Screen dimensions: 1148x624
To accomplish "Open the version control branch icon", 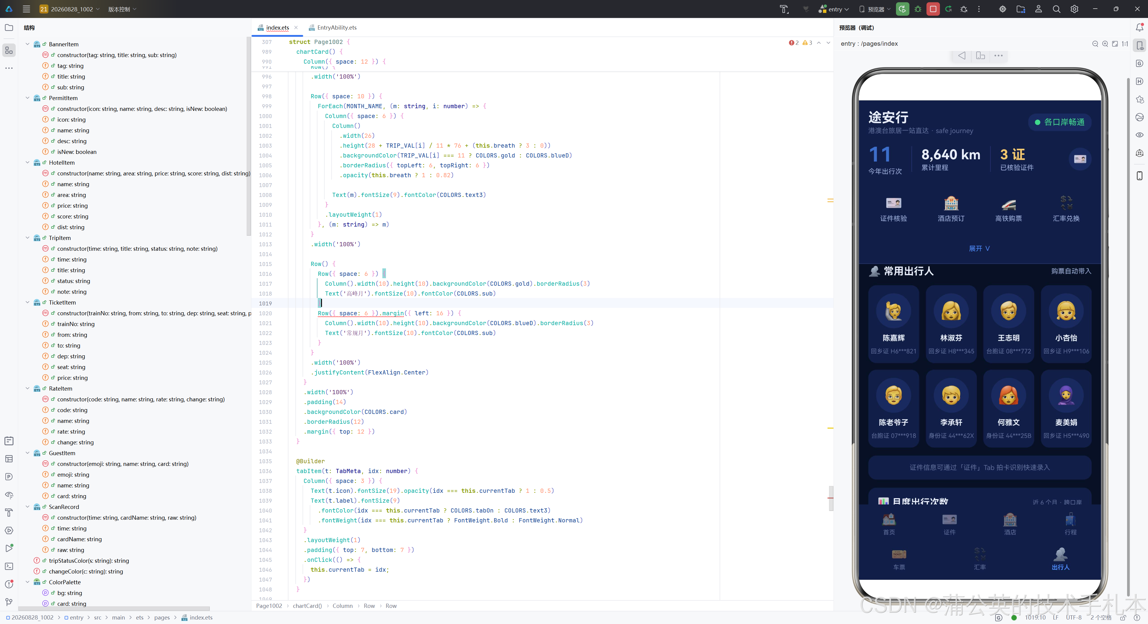I will coord(9,602).
